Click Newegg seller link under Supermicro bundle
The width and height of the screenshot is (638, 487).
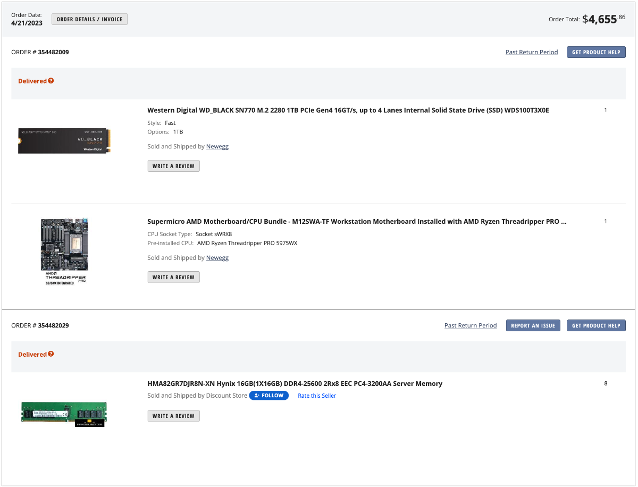(217, 258)
